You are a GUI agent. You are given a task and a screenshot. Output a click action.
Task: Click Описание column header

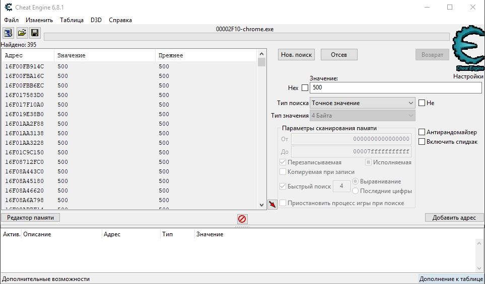61,234
